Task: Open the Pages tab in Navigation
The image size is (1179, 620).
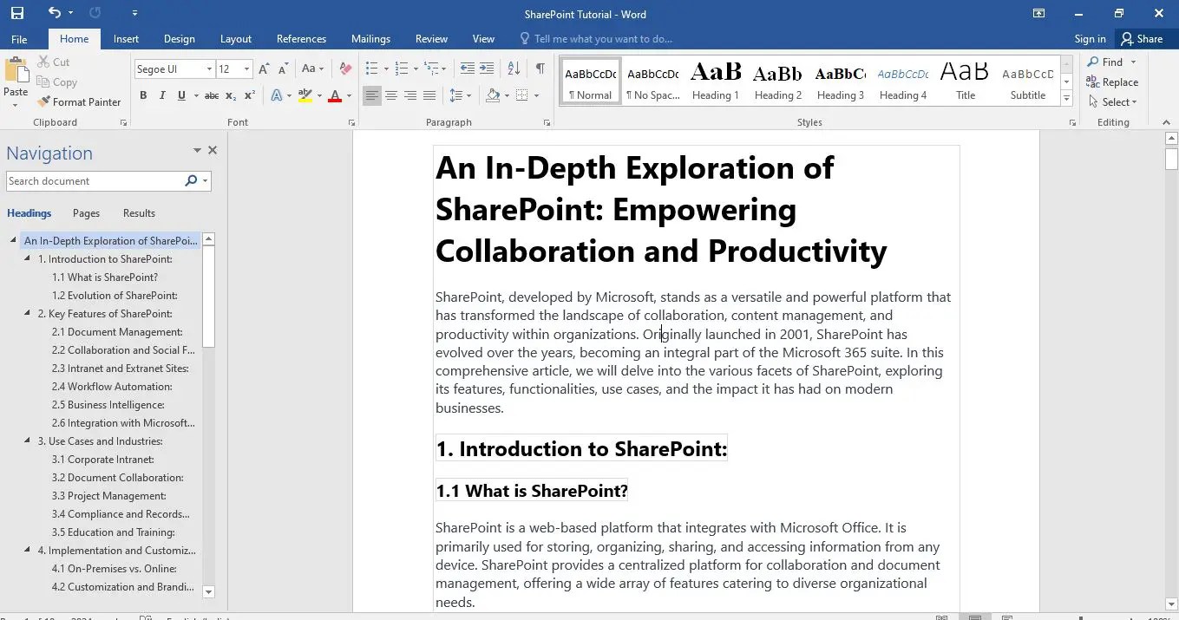Action: pyautogui.click(x=86, y=212)
